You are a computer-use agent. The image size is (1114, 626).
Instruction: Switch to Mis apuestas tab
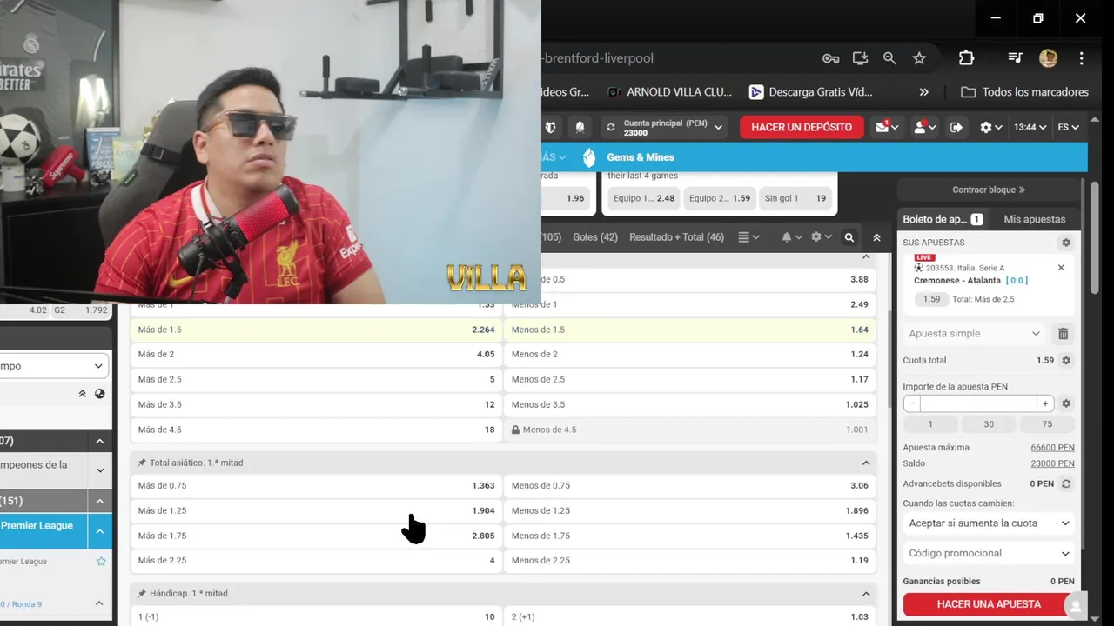pos(1034,219)
